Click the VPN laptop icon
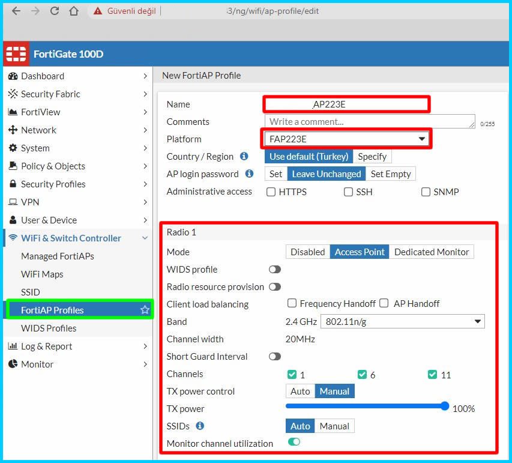 tap(13, 202)
